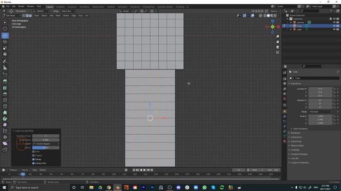Switch to the Layout workspace tab
341x191 pixels.
point(50,7)
